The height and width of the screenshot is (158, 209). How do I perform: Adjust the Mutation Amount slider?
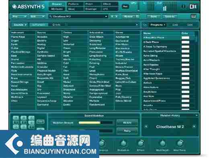click(96, 123)
